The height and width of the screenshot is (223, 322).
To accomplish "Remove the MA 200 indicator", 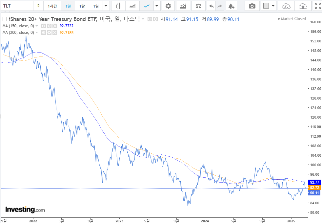I will pos(55,33).
